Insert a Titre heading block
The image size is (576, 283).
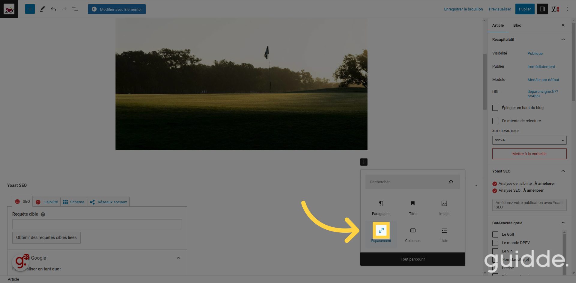pyautogui.click(x=413, y=208)
